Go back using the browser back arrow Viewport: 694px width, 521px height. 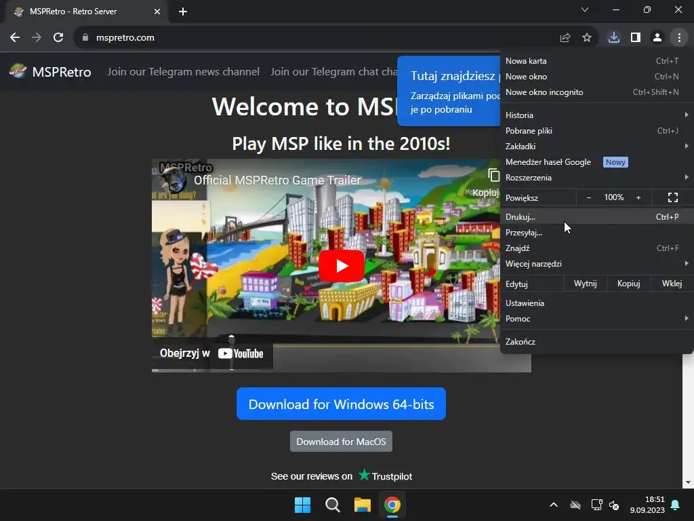[15, 38]
